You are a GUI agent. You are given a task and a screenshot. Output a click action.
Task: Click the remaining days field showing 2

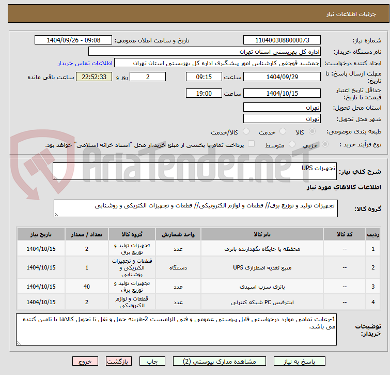(148, 77)
